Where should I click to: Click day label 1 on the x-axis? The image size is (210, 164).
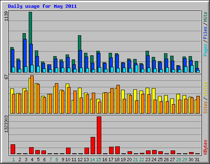[x=14, y=159]
